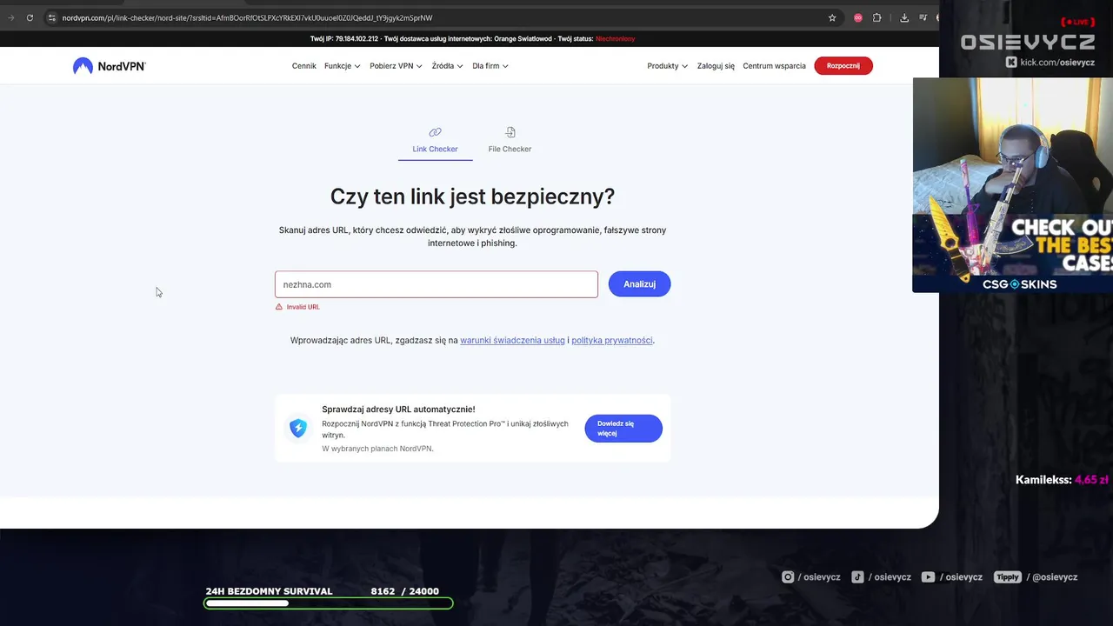Click the Link Checker chain icon
This screenshot has height=626, width=1113.
[x=435, y=132]
